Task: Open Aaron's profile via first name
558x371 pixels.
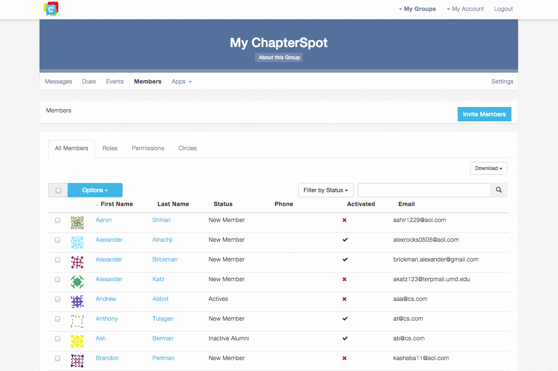Action: (104, 220)
